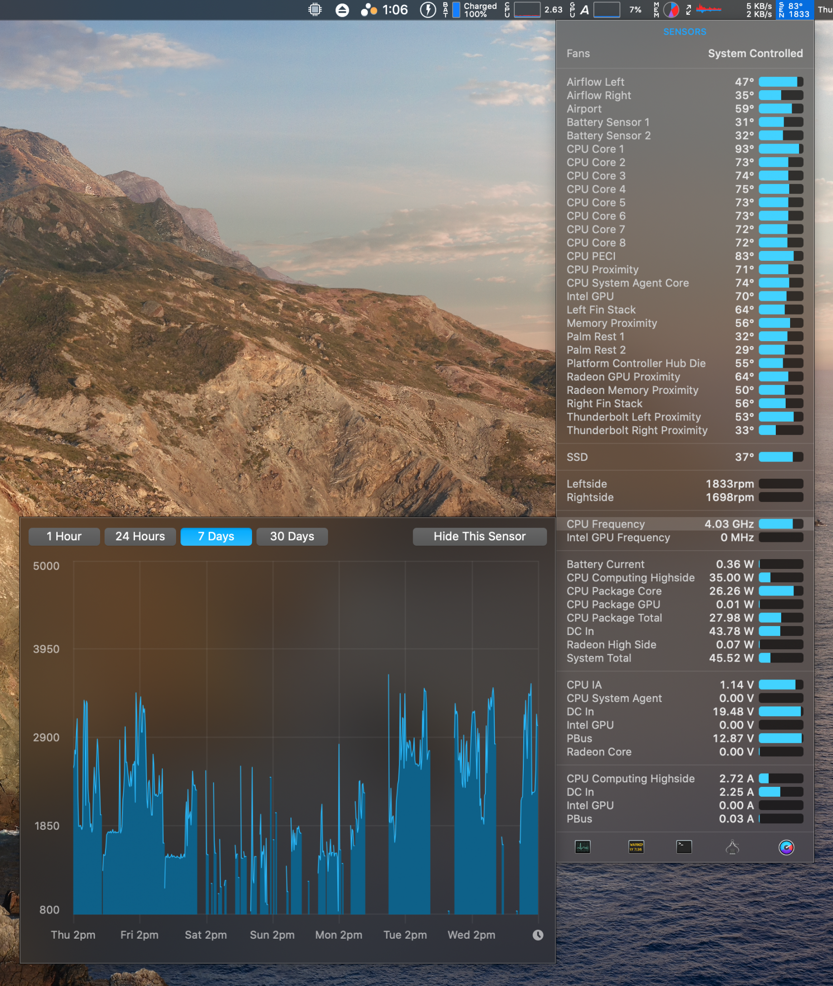Select the Rightside fan 1698rpm row
Viewport: 833px width, 986px height.
(x=685, y=497)
